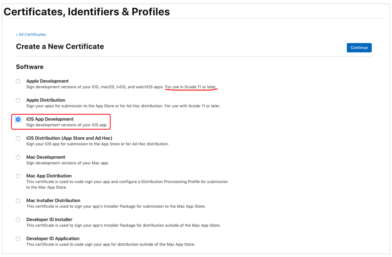Click the Apple Distribution label text
This screenshot has width=392, height=257.
coord(46,100)
